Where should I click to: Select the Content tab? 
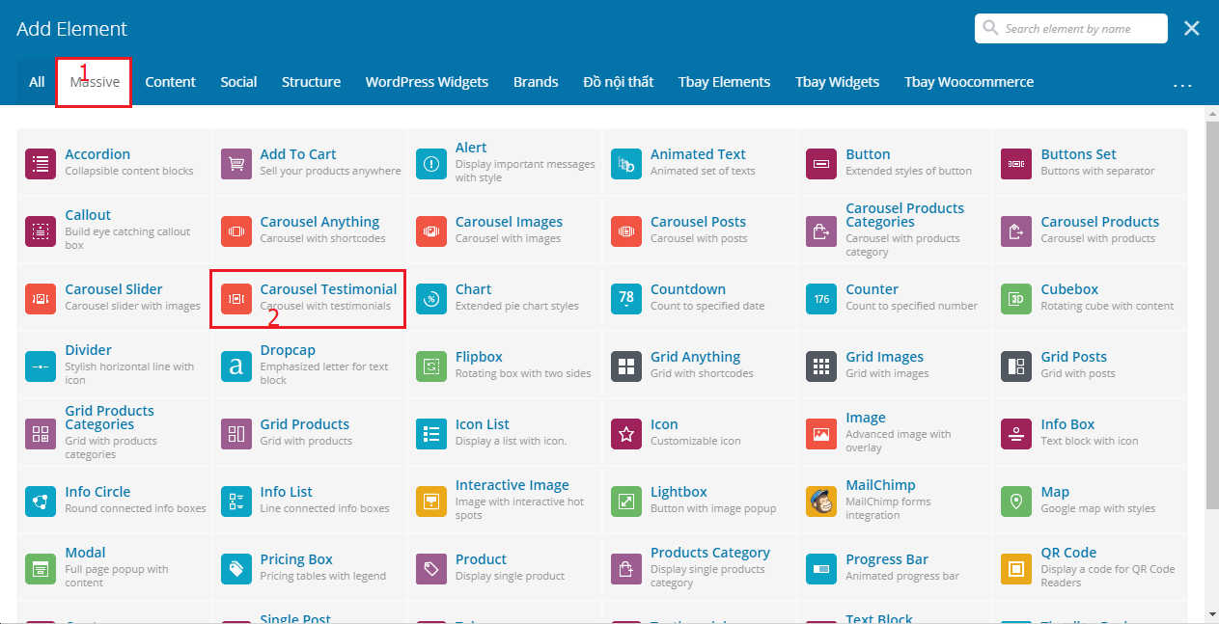[x=171, y=82]
